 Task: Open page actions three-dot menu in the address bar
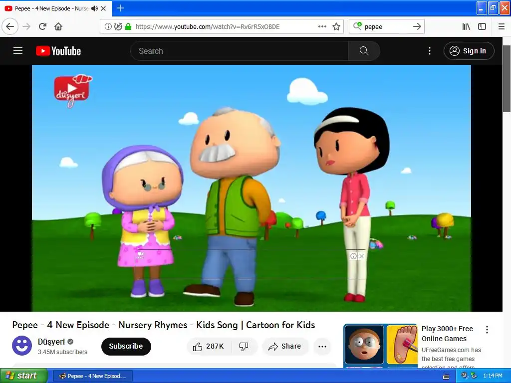(322, 27)
